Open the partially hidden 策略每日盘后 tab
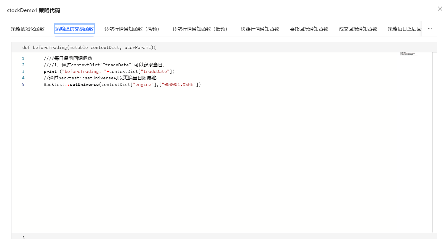Image resolution: width=448 pixels, height=239 pixels. point(405,29)
